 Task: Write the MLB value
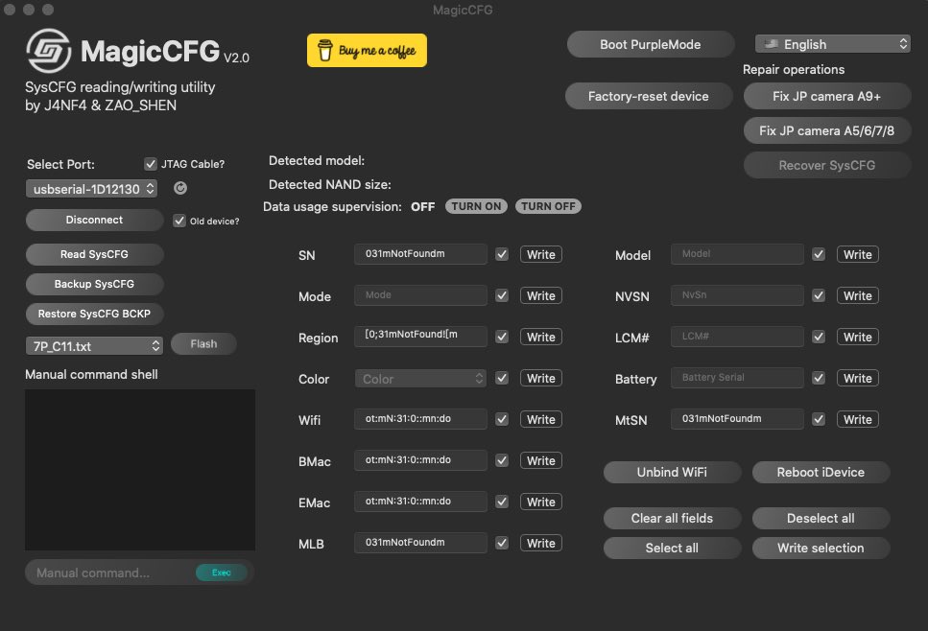tap(541, 543)
